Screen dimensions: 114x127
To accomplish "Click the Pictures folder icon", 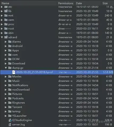I will (x=10, y=94).
